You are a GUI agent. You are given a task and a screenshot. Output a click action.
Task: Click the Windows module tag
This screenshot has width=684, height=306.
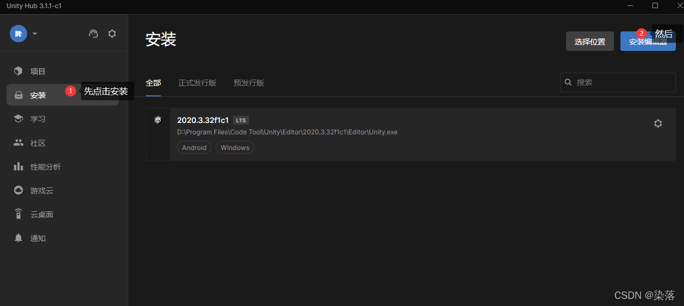235,147
